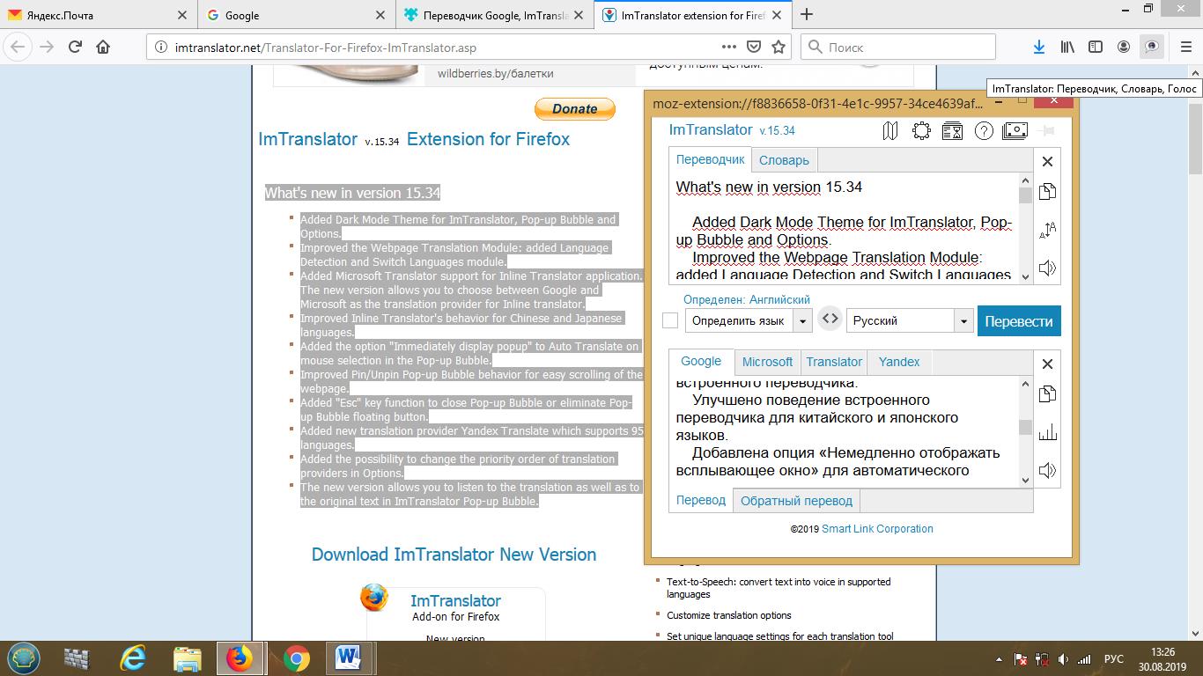Click the 'ImTranslator Add-on for Firefox' download link
The height and width of the screenshot is (676, 1203).
tap(455, 607)
